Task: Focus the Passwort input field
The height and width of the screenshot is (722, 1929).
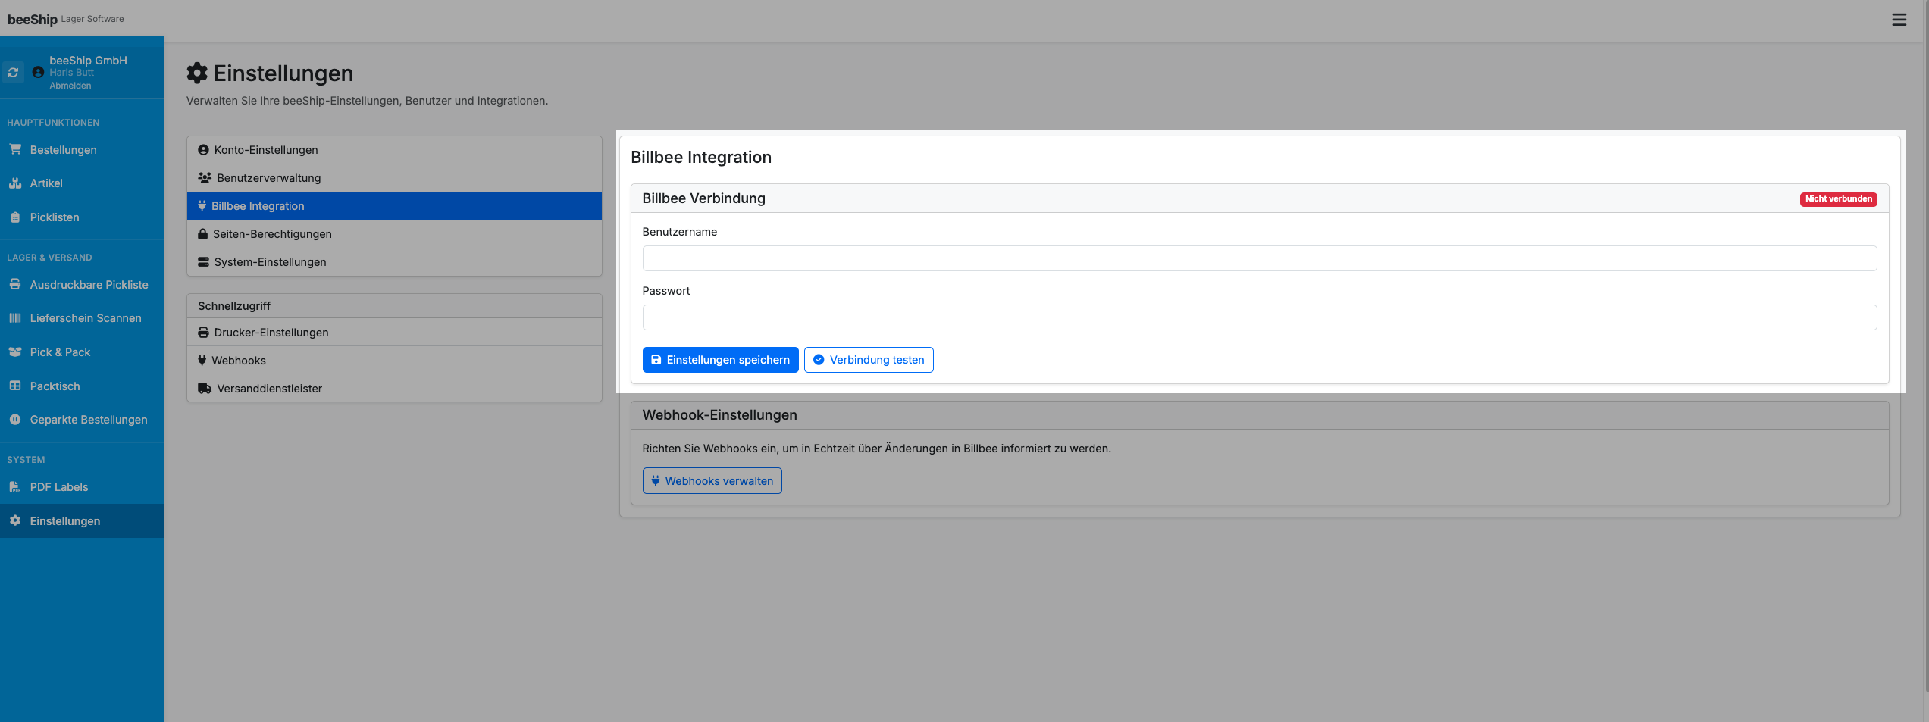Action: (1259, 317)
